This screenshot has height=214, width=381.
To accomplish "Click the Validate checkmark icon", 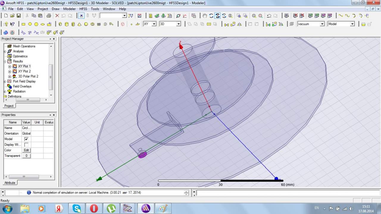I will pyautogui.click(x=157, y=16).
